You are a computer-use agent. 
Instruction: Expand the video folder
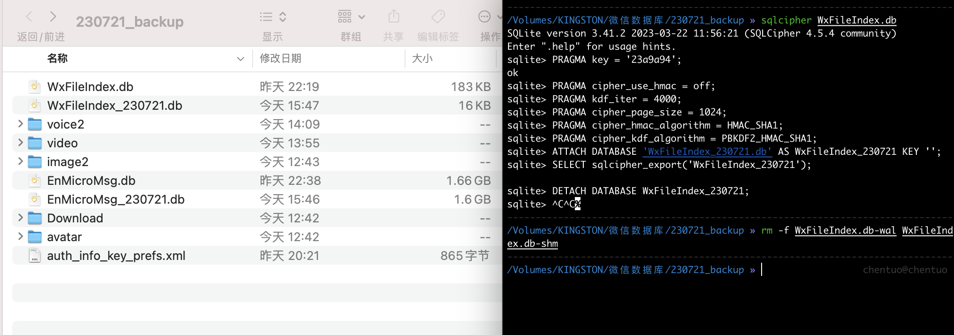pyautogui.click(x=20, y=143)
